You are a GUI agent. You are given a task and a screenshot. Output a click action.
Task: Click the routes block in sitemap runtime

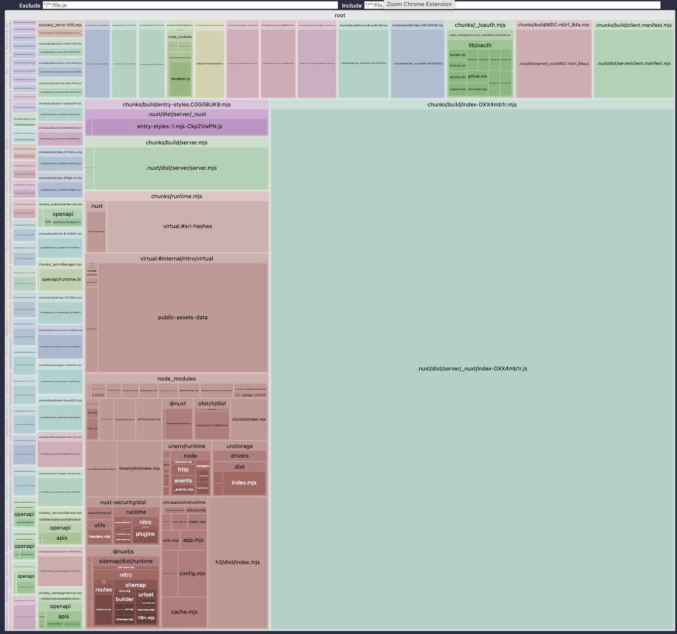coord(104,590)
